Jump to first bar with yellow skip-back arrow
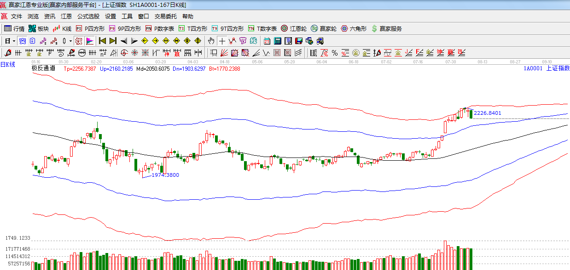570x270 pixels. point(102,41)
